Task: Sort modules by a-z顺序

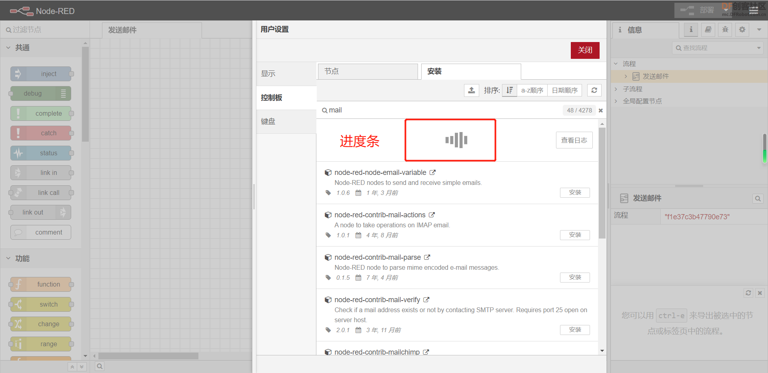Action: pyautogui.click(x=532, y=90)
